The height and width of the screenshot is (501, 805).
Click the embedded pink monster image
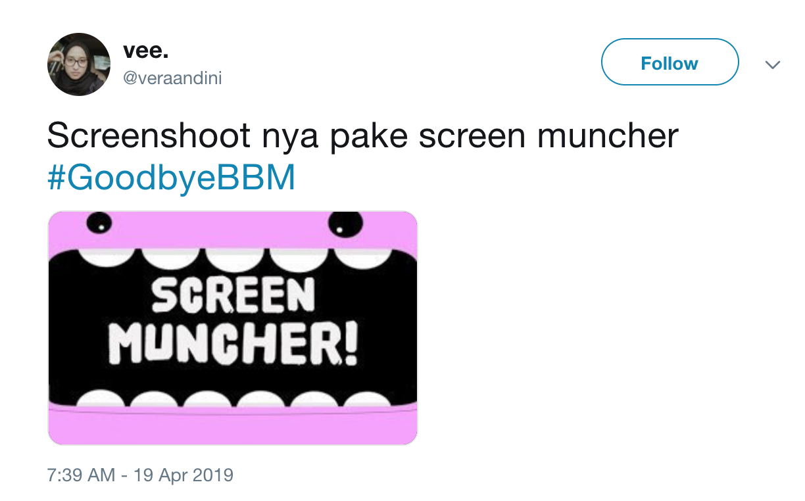232,327
